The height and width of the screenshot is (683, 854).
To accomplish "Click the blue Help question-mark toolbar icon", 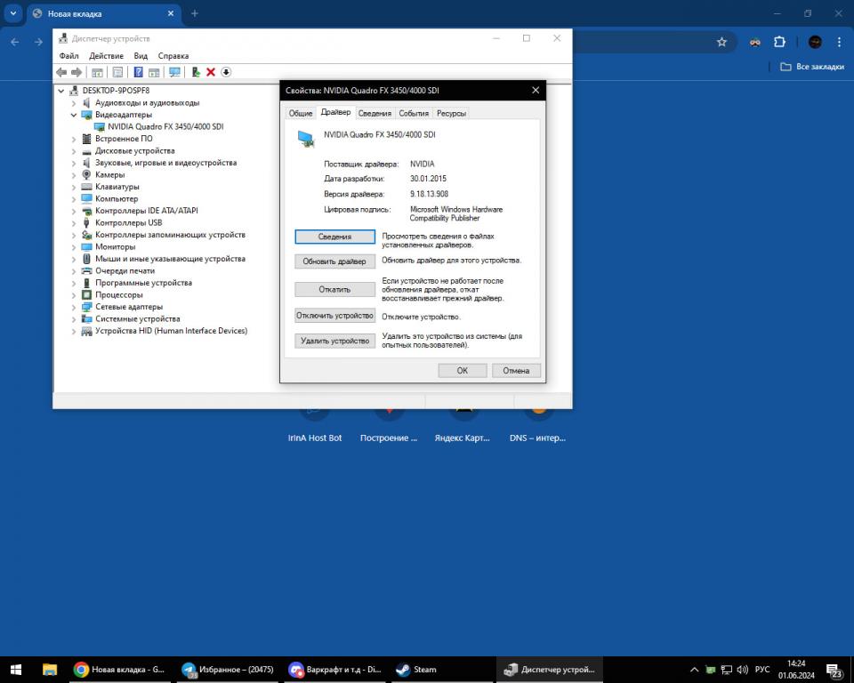I will click(x=139, y=72).
